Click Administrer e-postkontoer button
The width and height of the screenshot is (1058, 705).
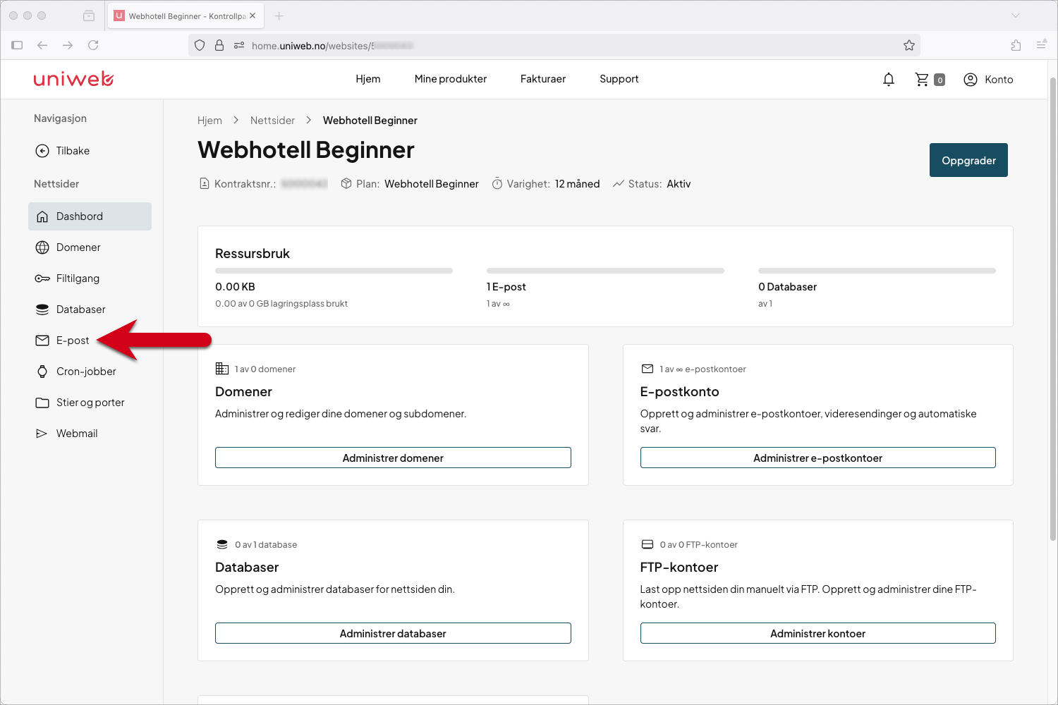click(x=817, y=458)
